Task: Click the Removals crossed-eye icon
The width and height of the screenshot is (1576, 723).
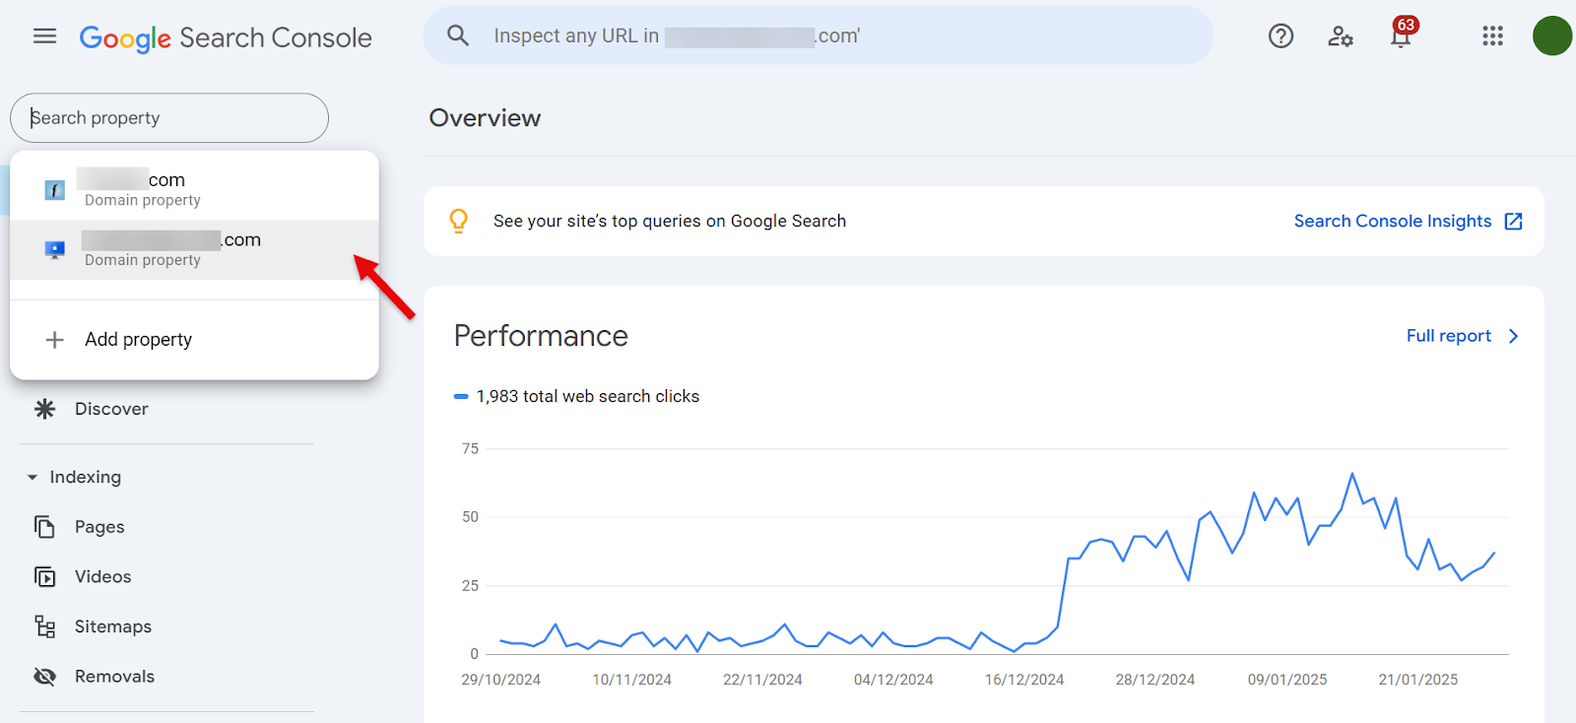Action: tap(45, 677)
